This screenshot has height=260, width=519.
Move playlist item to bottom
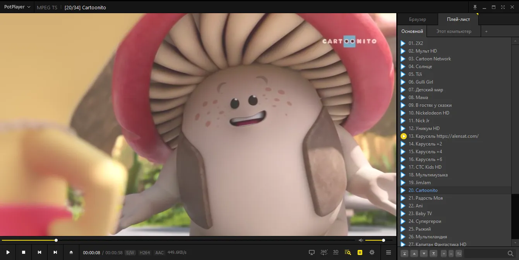[434, 253]
